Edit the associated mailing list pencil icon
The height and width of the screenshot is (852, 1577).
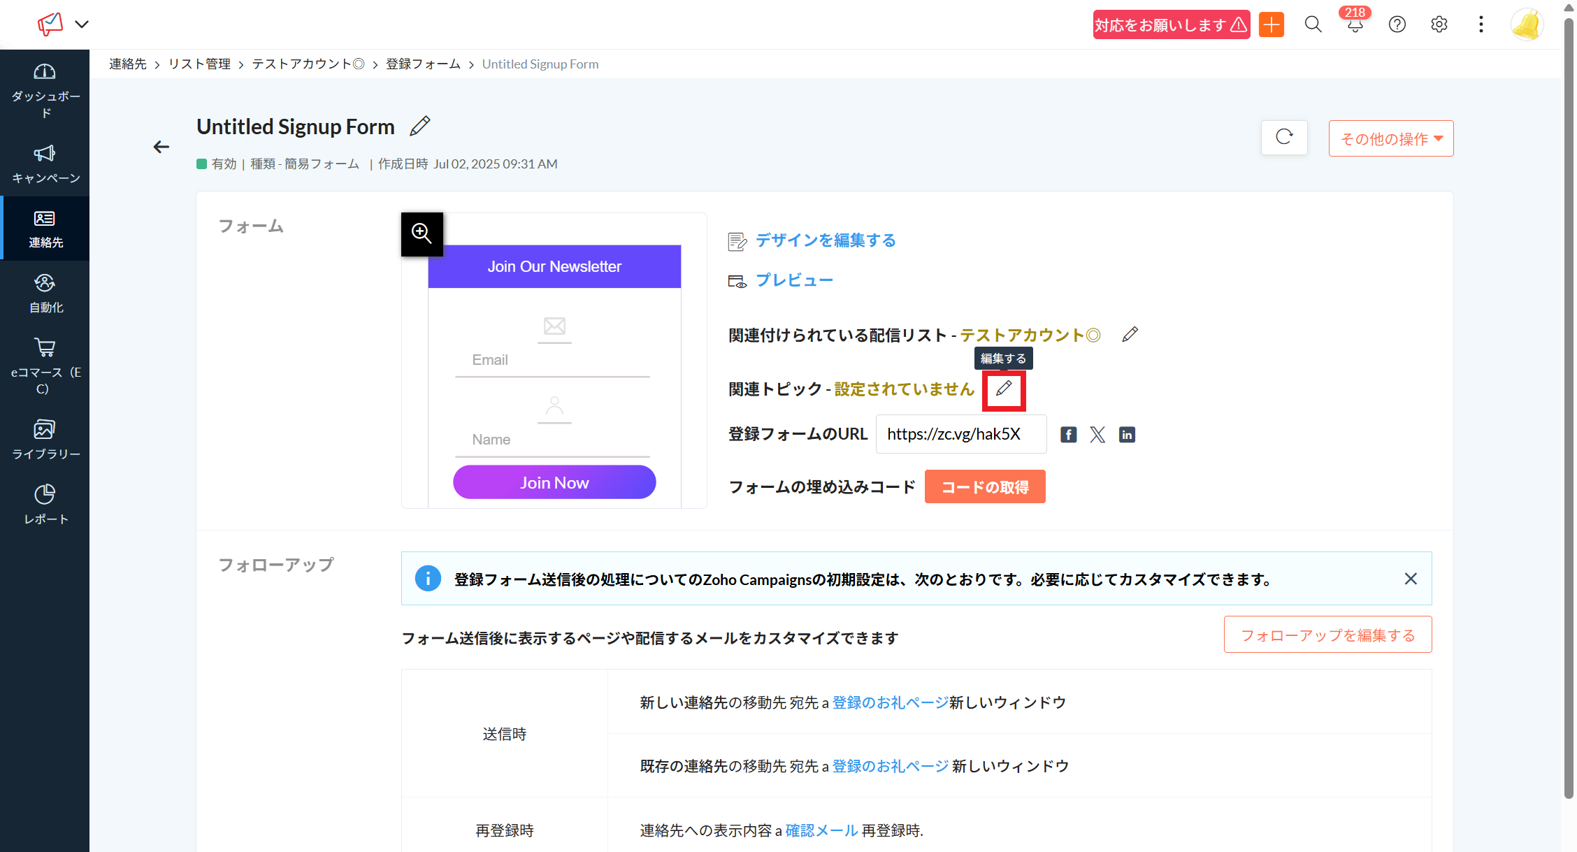(1130, 335)
